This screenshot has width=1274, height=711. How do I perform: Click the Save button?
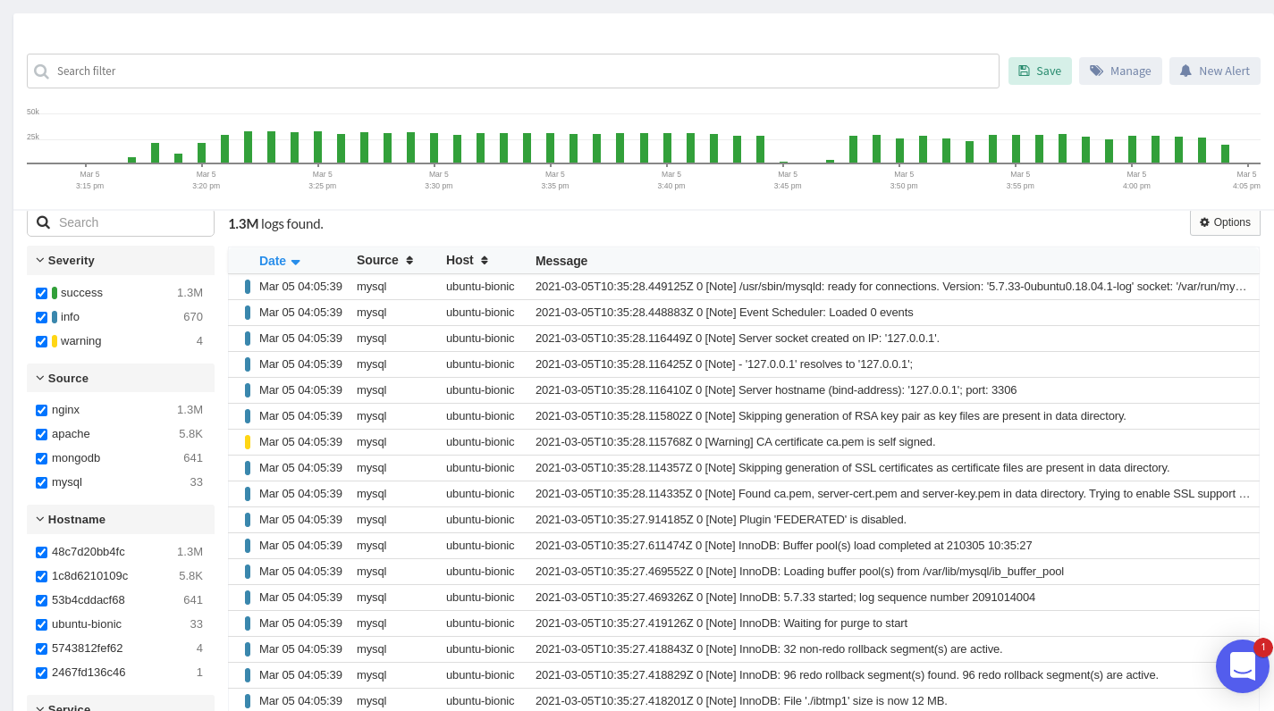[x=1040, y=71]
